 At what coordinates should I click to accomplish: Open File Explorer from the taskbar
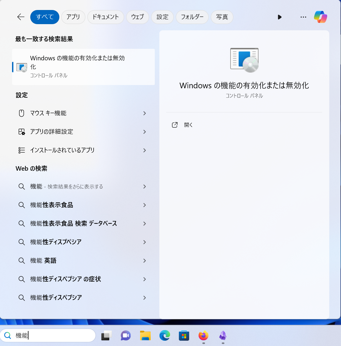(x=145, y=336)
